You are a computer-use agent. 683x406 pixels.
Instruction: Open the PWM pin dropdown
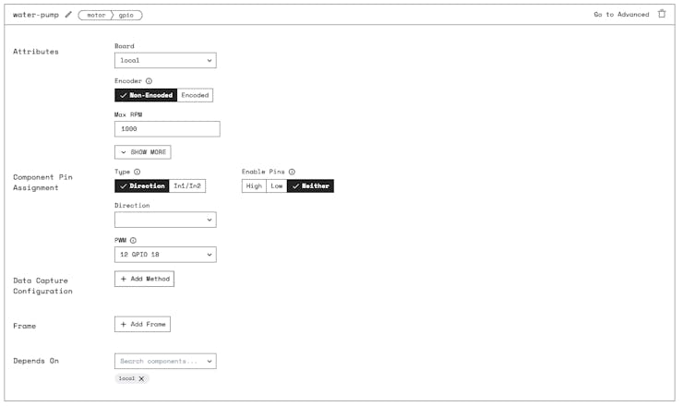tap(165, 255)
